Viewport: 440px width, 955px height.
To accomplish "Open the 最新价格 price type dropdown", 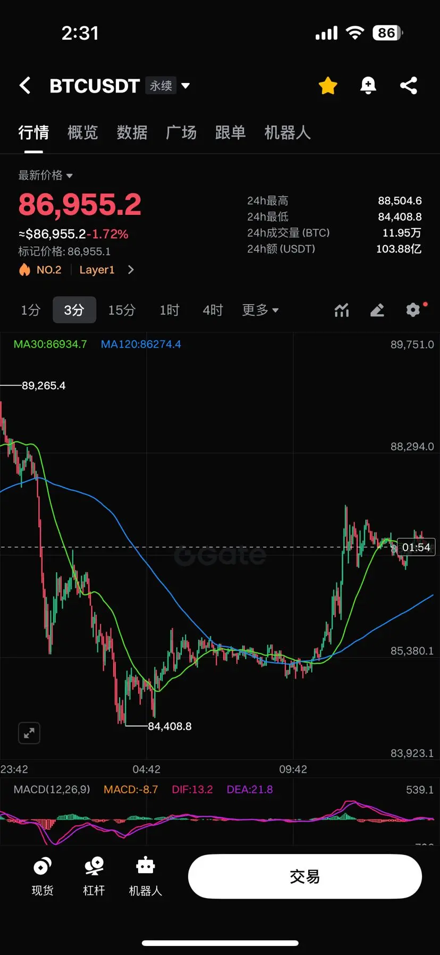I will click(45, 175).
